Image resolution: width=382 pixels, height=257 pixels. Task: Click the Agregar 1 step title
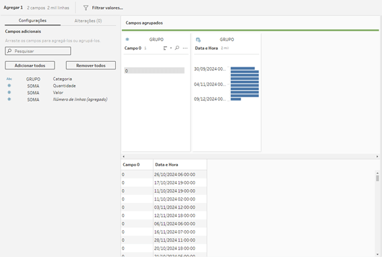(13, 8)
